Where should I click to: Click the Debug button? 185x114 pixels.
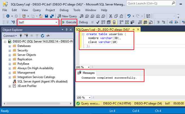83,22
